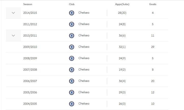This screenshot has width=184, height=110.
Task: Click Chelsea badge in 2011/2012 row
Action: [72, 24]
